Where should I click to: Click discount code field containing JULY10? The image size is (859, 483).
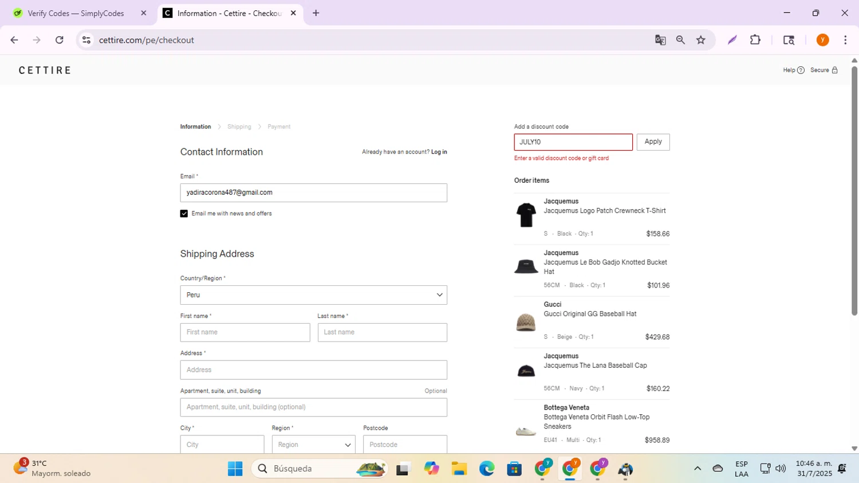[573, 142]
